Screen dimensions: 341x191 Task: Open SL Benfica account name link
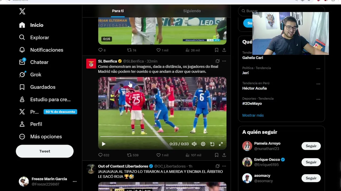point(107,61)
